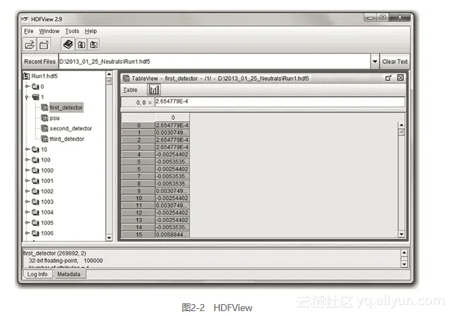Click the Recent Files button
Screen dimensions: 452x316
tap(40, 62)
